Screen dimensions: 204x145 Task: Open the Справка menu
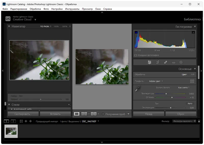pyautogui.click(x=107, y=9)
